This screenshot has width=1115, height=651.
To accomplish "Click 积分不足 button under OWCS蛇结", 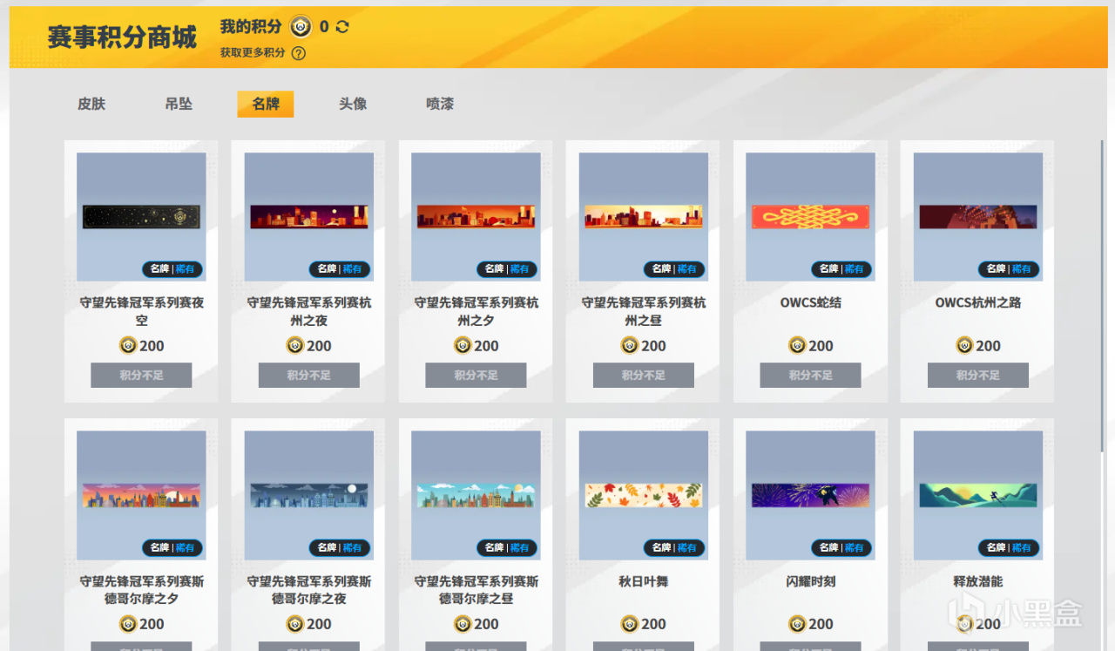I will tap(810, 376).
